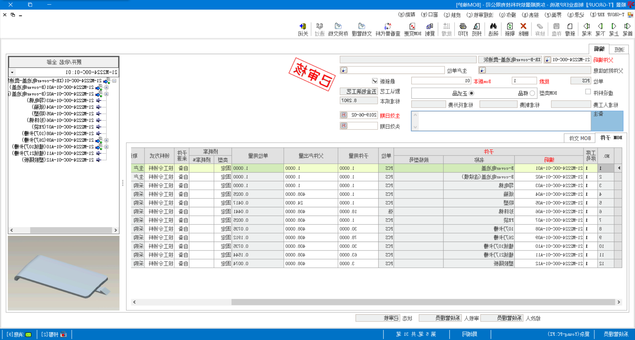Open the BOM version dropdown above tree
Image resolution: width=635 pixels, height=340 pixels.
12,72
